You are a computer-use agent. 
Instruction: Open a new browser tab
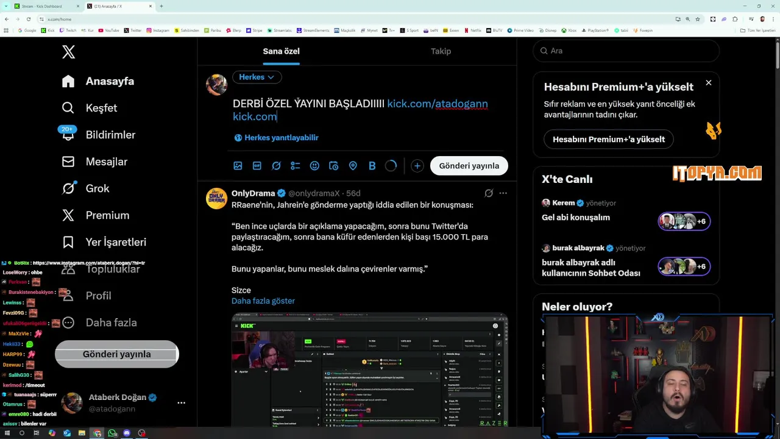161,6
